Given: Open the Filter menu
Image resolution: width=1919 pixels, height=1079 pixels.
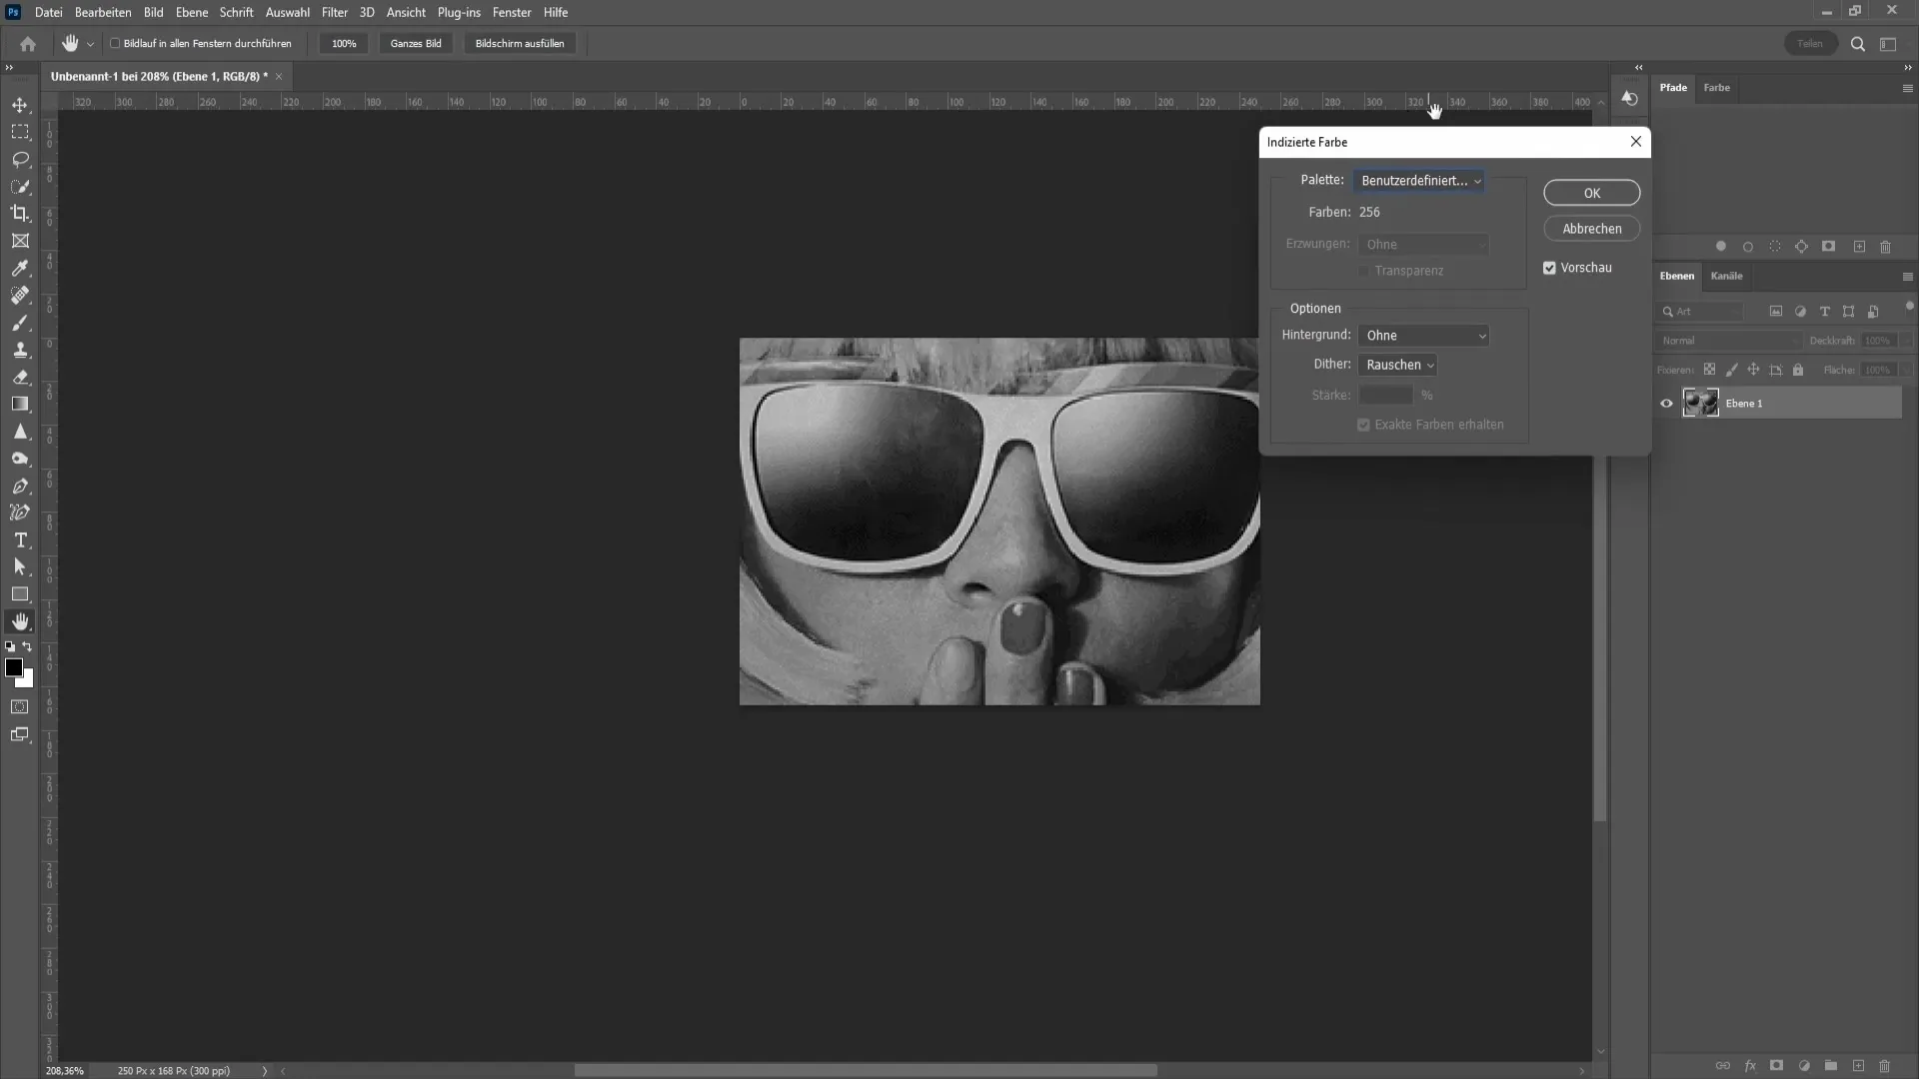Looking at the screenshot, I should (x=334, y=12).
